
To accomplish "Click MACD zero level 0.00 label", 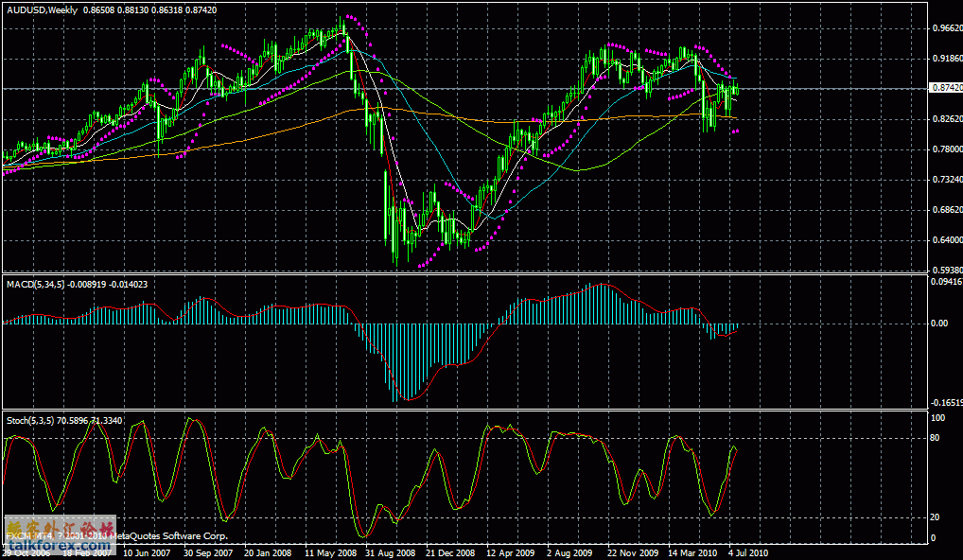I will pos(939,323).
